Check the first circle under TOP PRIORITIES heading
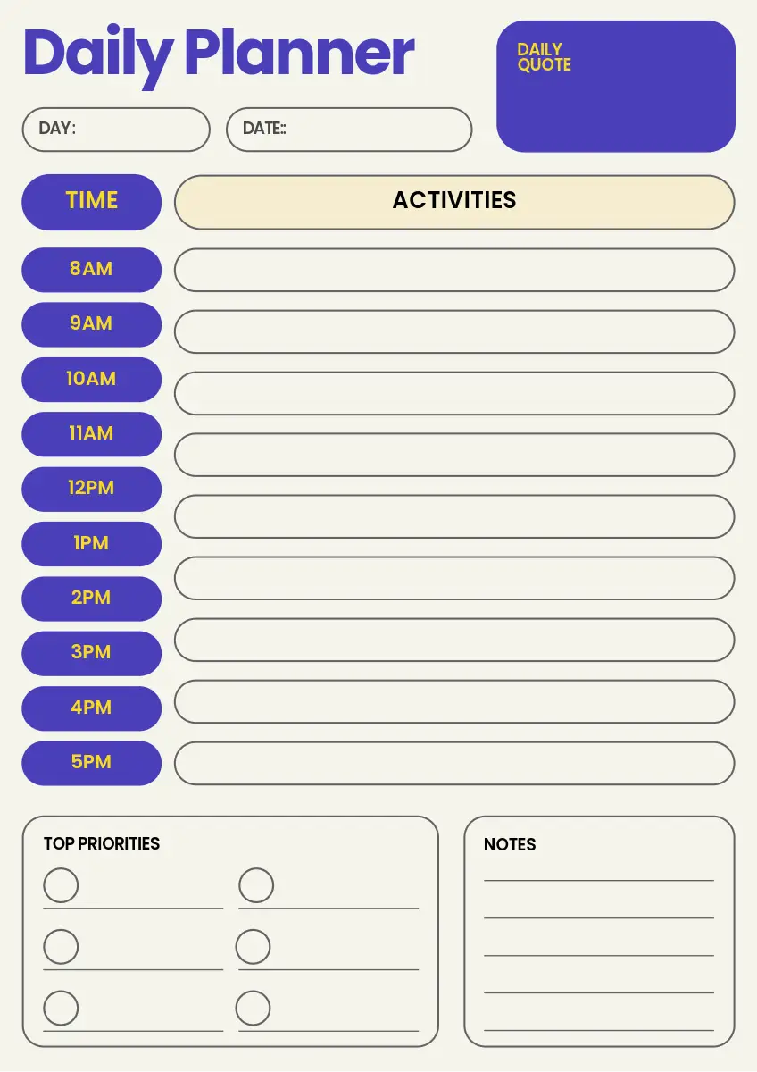The width and height of the screenshot is (757, 1072). 61,885
